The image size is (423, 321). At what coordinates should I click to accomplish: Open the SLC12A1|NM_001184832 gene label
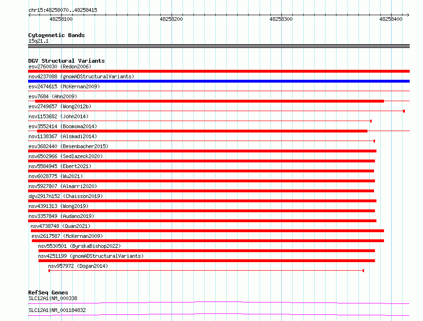pos(57,310)
